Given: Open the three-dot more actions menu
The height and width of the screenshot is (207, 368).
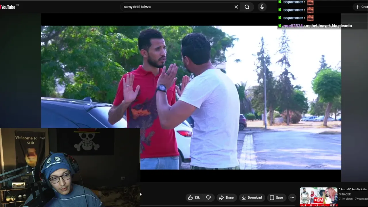Looking at the screenshot, I should click(292, 198).
